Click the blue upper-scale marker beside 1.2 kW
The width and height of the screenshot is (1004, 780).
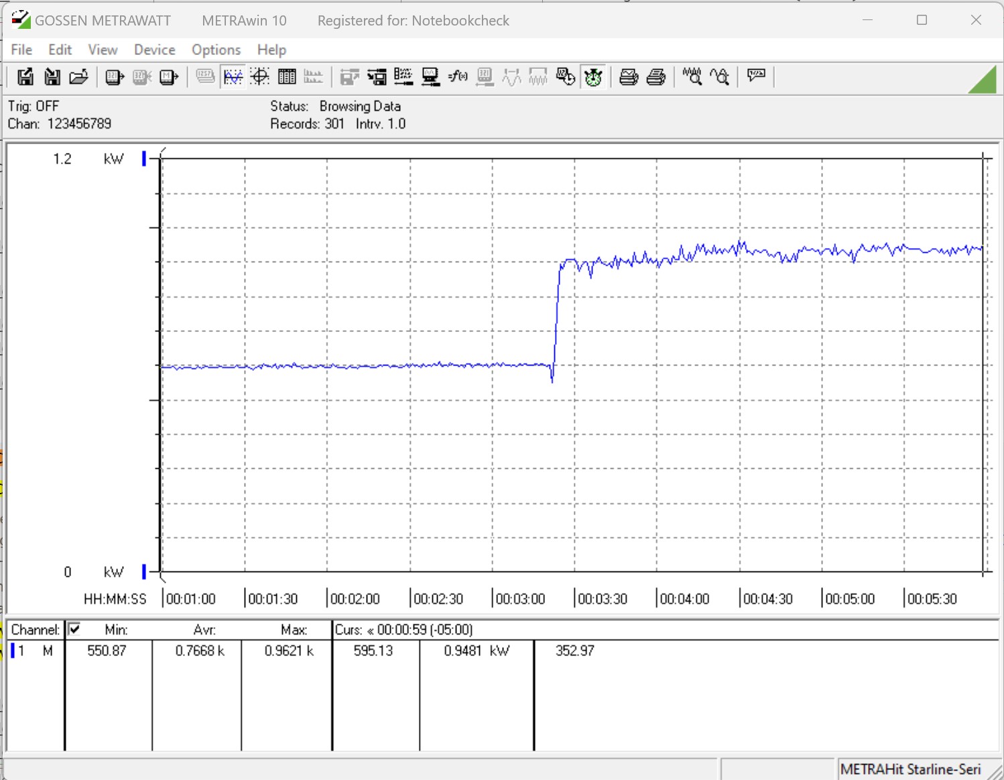pos(143,159)
